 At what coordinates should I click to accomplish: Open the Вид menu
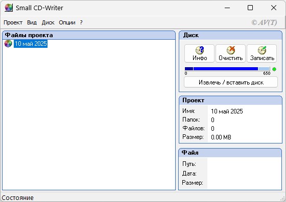[x=32, y=22]
